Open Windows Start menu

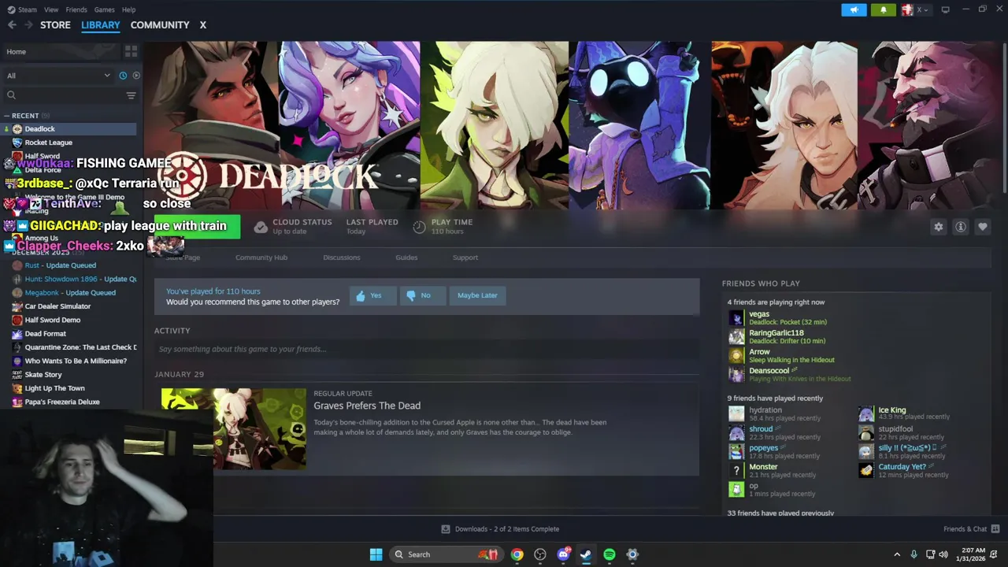[376, 554]
